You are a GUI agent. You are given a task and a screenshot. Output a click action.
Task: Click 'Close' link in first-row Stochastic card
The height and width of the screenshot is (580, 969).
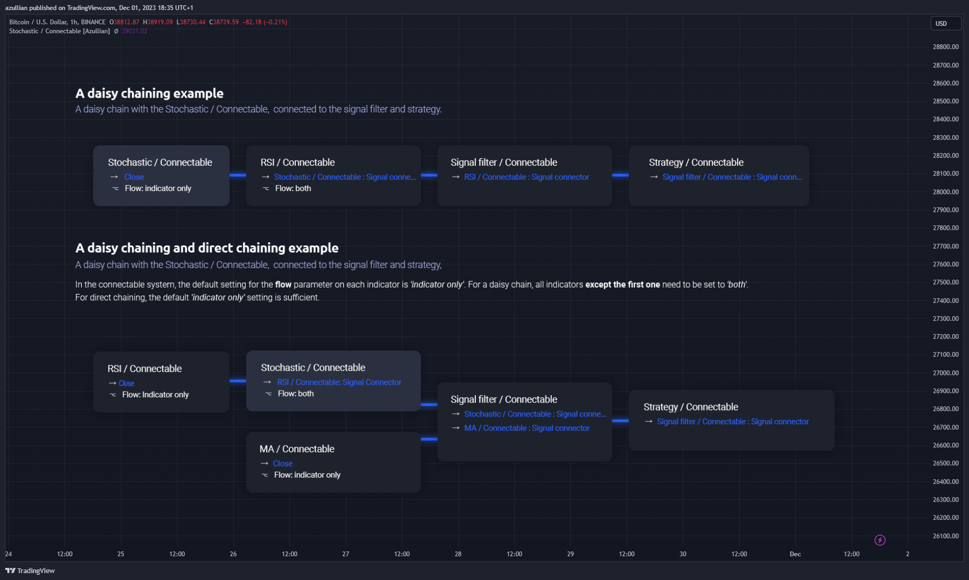point(134,177)
